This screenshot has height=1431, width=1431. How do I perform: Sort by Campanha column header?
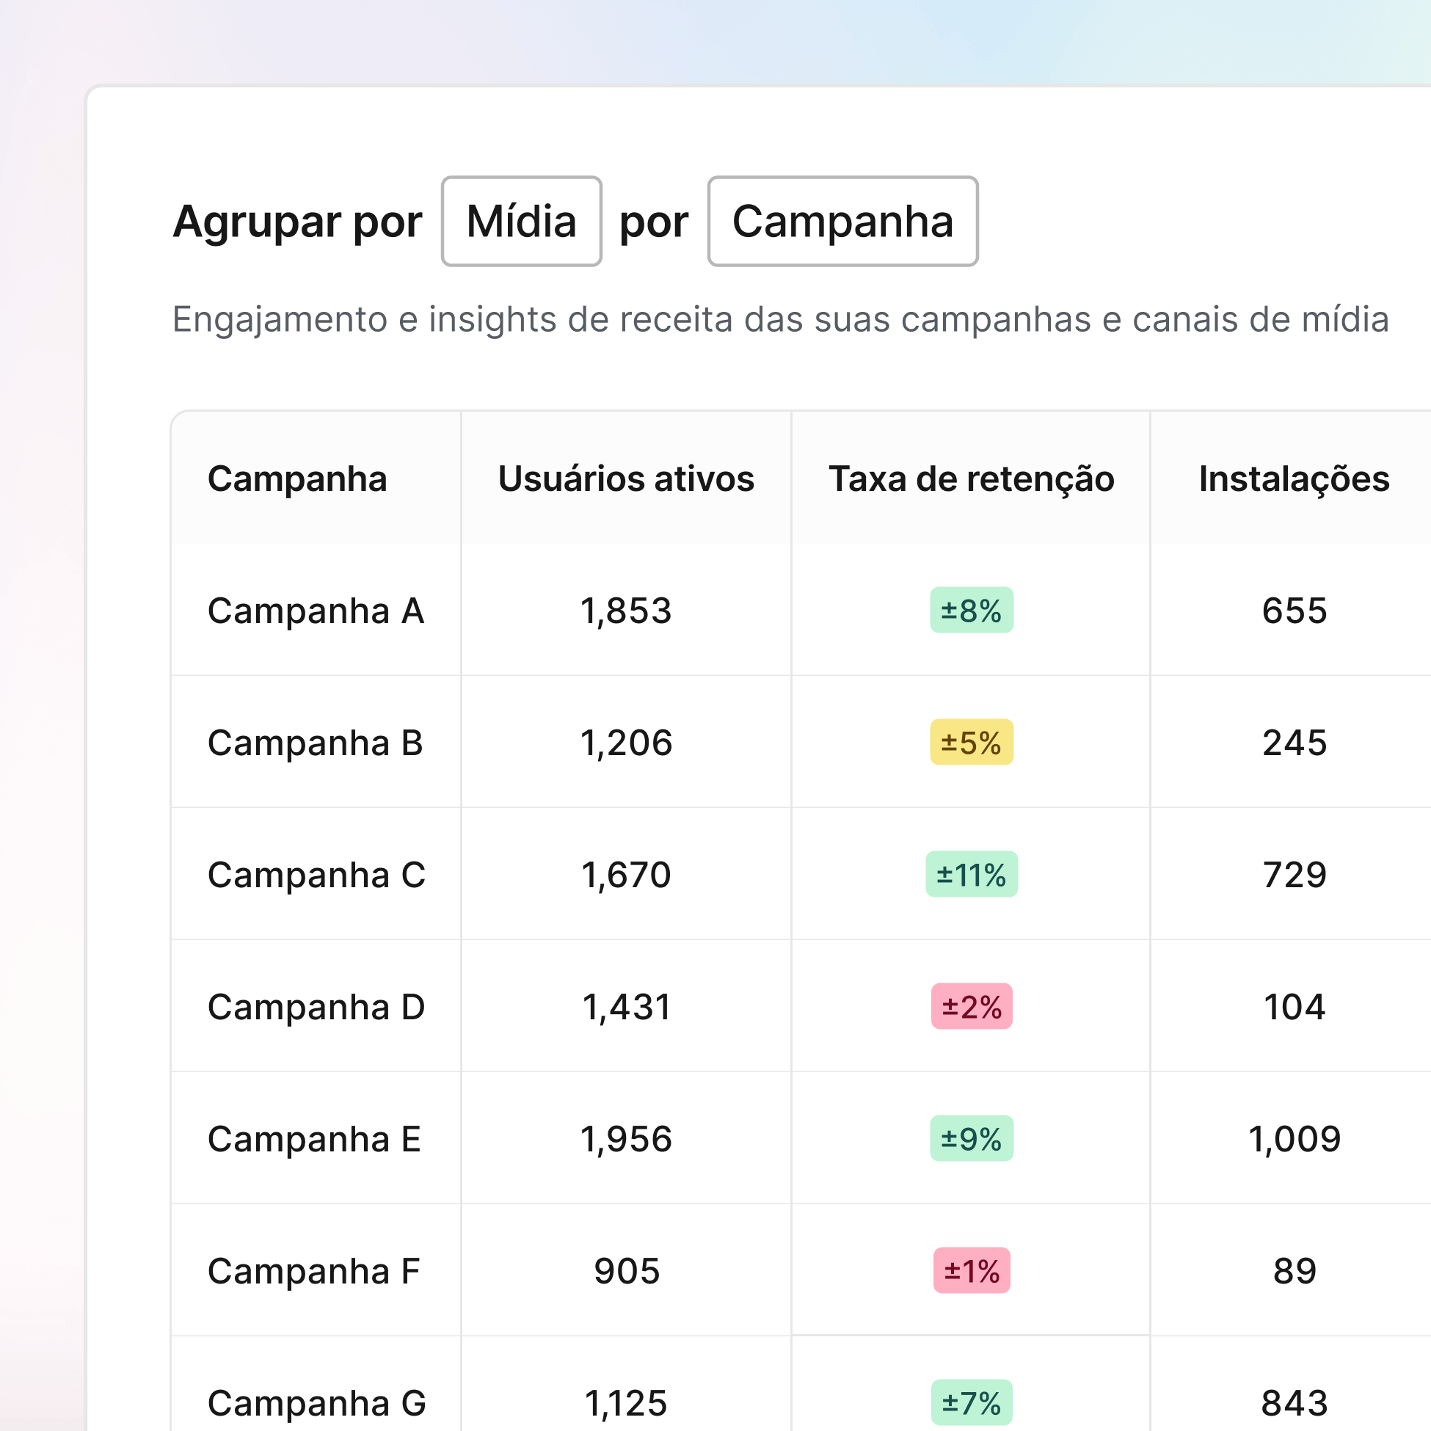pos(297,478)
